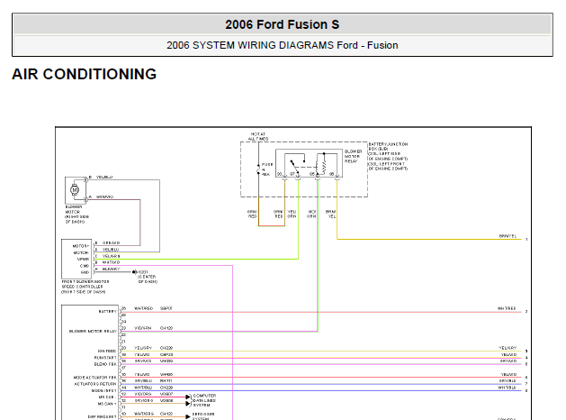Click the blower motor M symbol
Screen dimensions: 566x420
coord(75,189)
